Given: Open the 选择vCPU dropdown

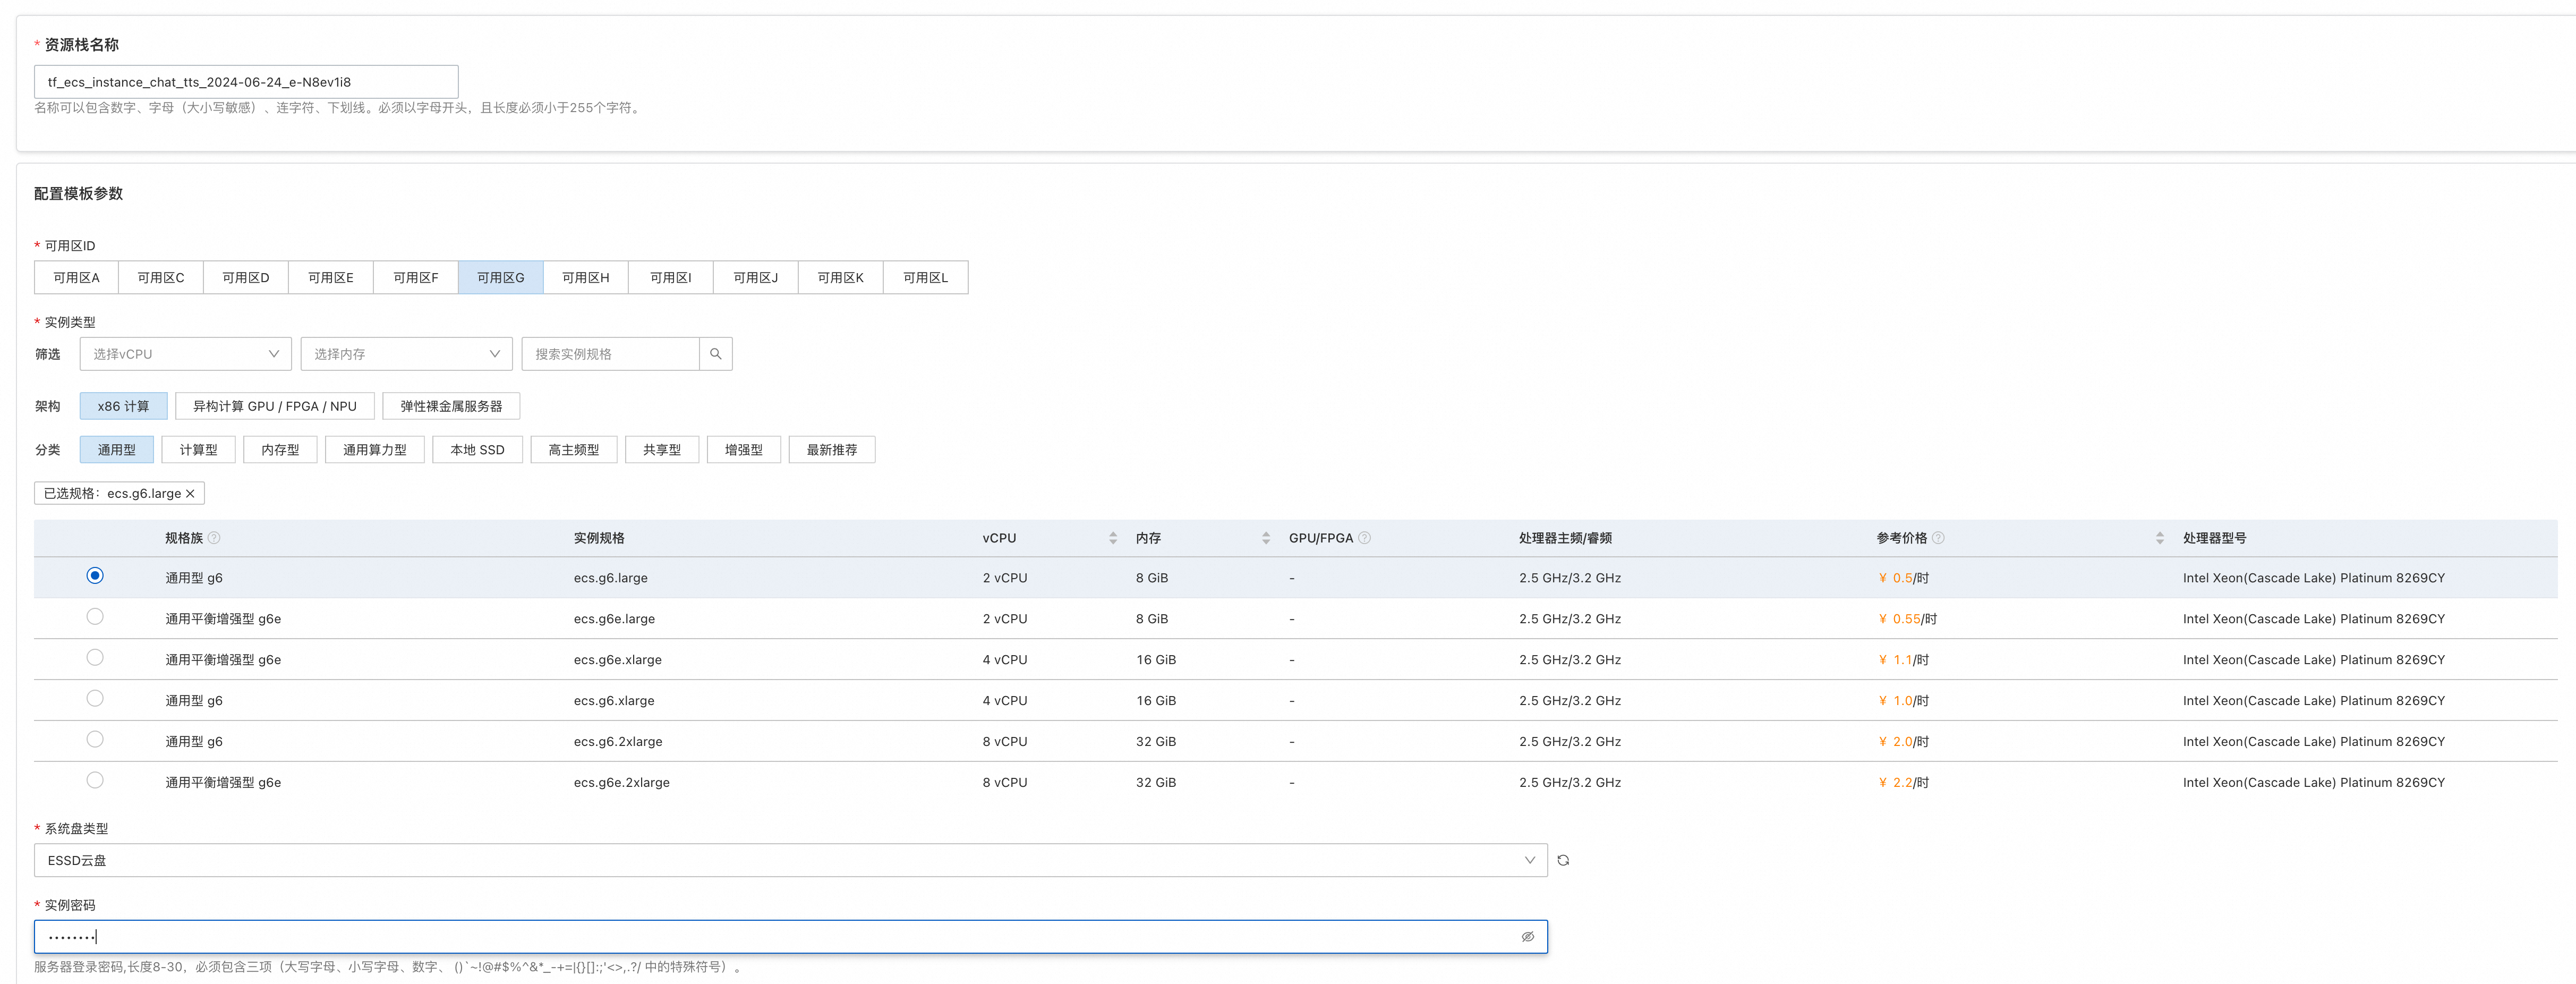Looking at the screenshot, I should (x=185, y=354).
